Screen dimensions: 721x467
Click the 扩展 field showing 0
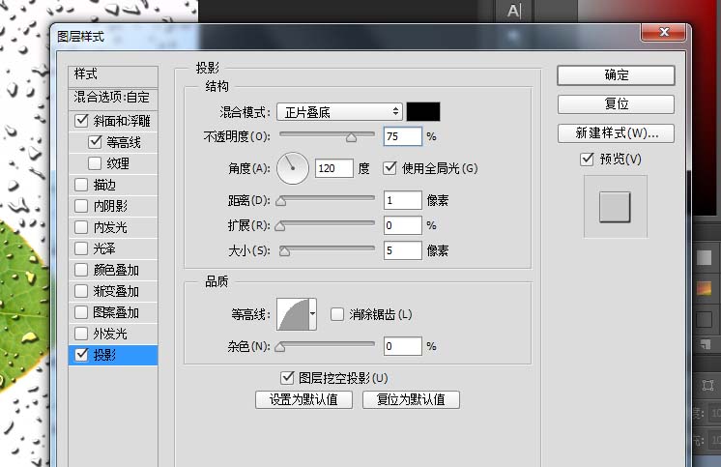click(402, 225)
